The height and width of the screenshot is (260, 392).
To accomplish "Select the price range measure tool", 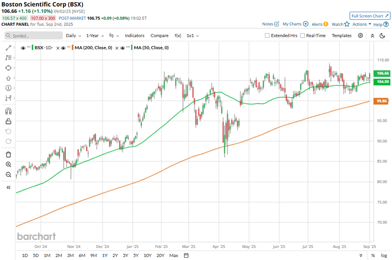I will pyautogui.click(x=8, y=98).
